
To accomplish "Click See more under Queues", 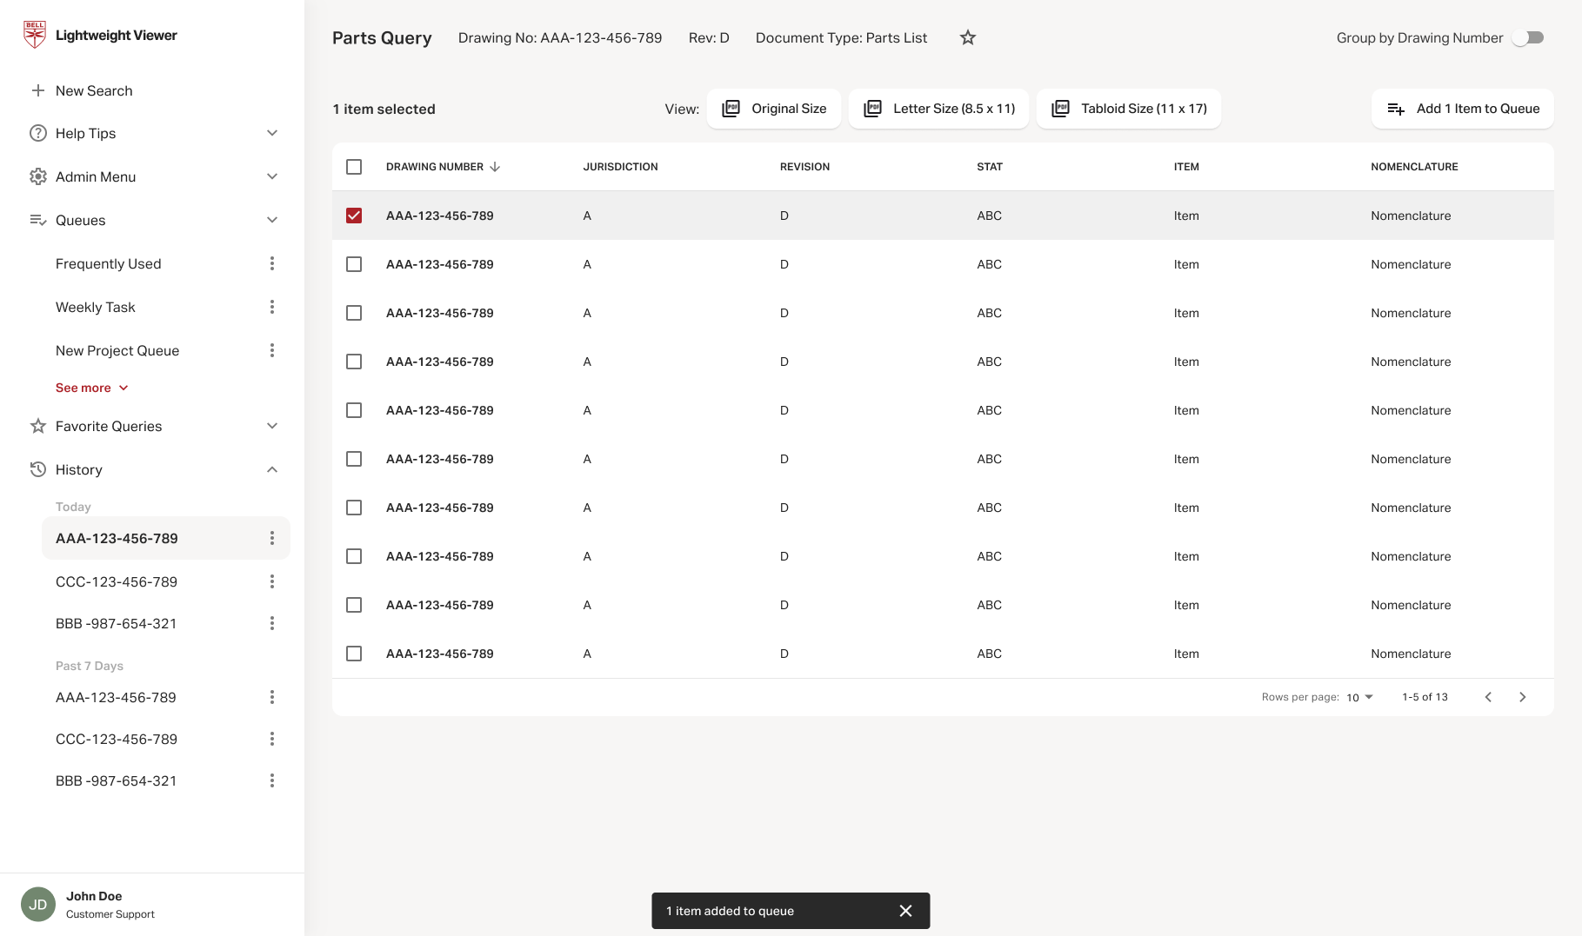I will (x=92, y=388).
